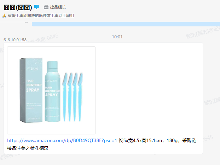Image resolution: width=220 pixels, height=165 pixels.
Task: Click the 搜品组长 job title label
Action: coord(58,7)
